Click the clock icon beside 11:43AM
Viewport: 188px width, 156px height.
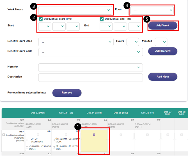point(57,146)
